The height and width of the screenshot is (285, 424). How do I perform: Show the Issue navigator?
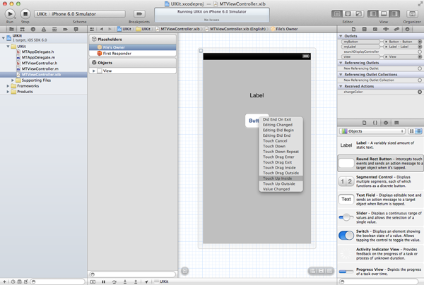point(44,29)
